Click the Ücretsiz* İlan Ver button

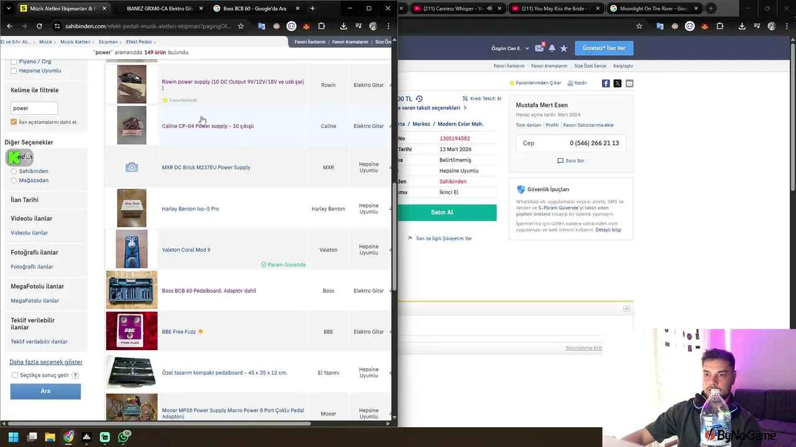[x=604, y=48]
